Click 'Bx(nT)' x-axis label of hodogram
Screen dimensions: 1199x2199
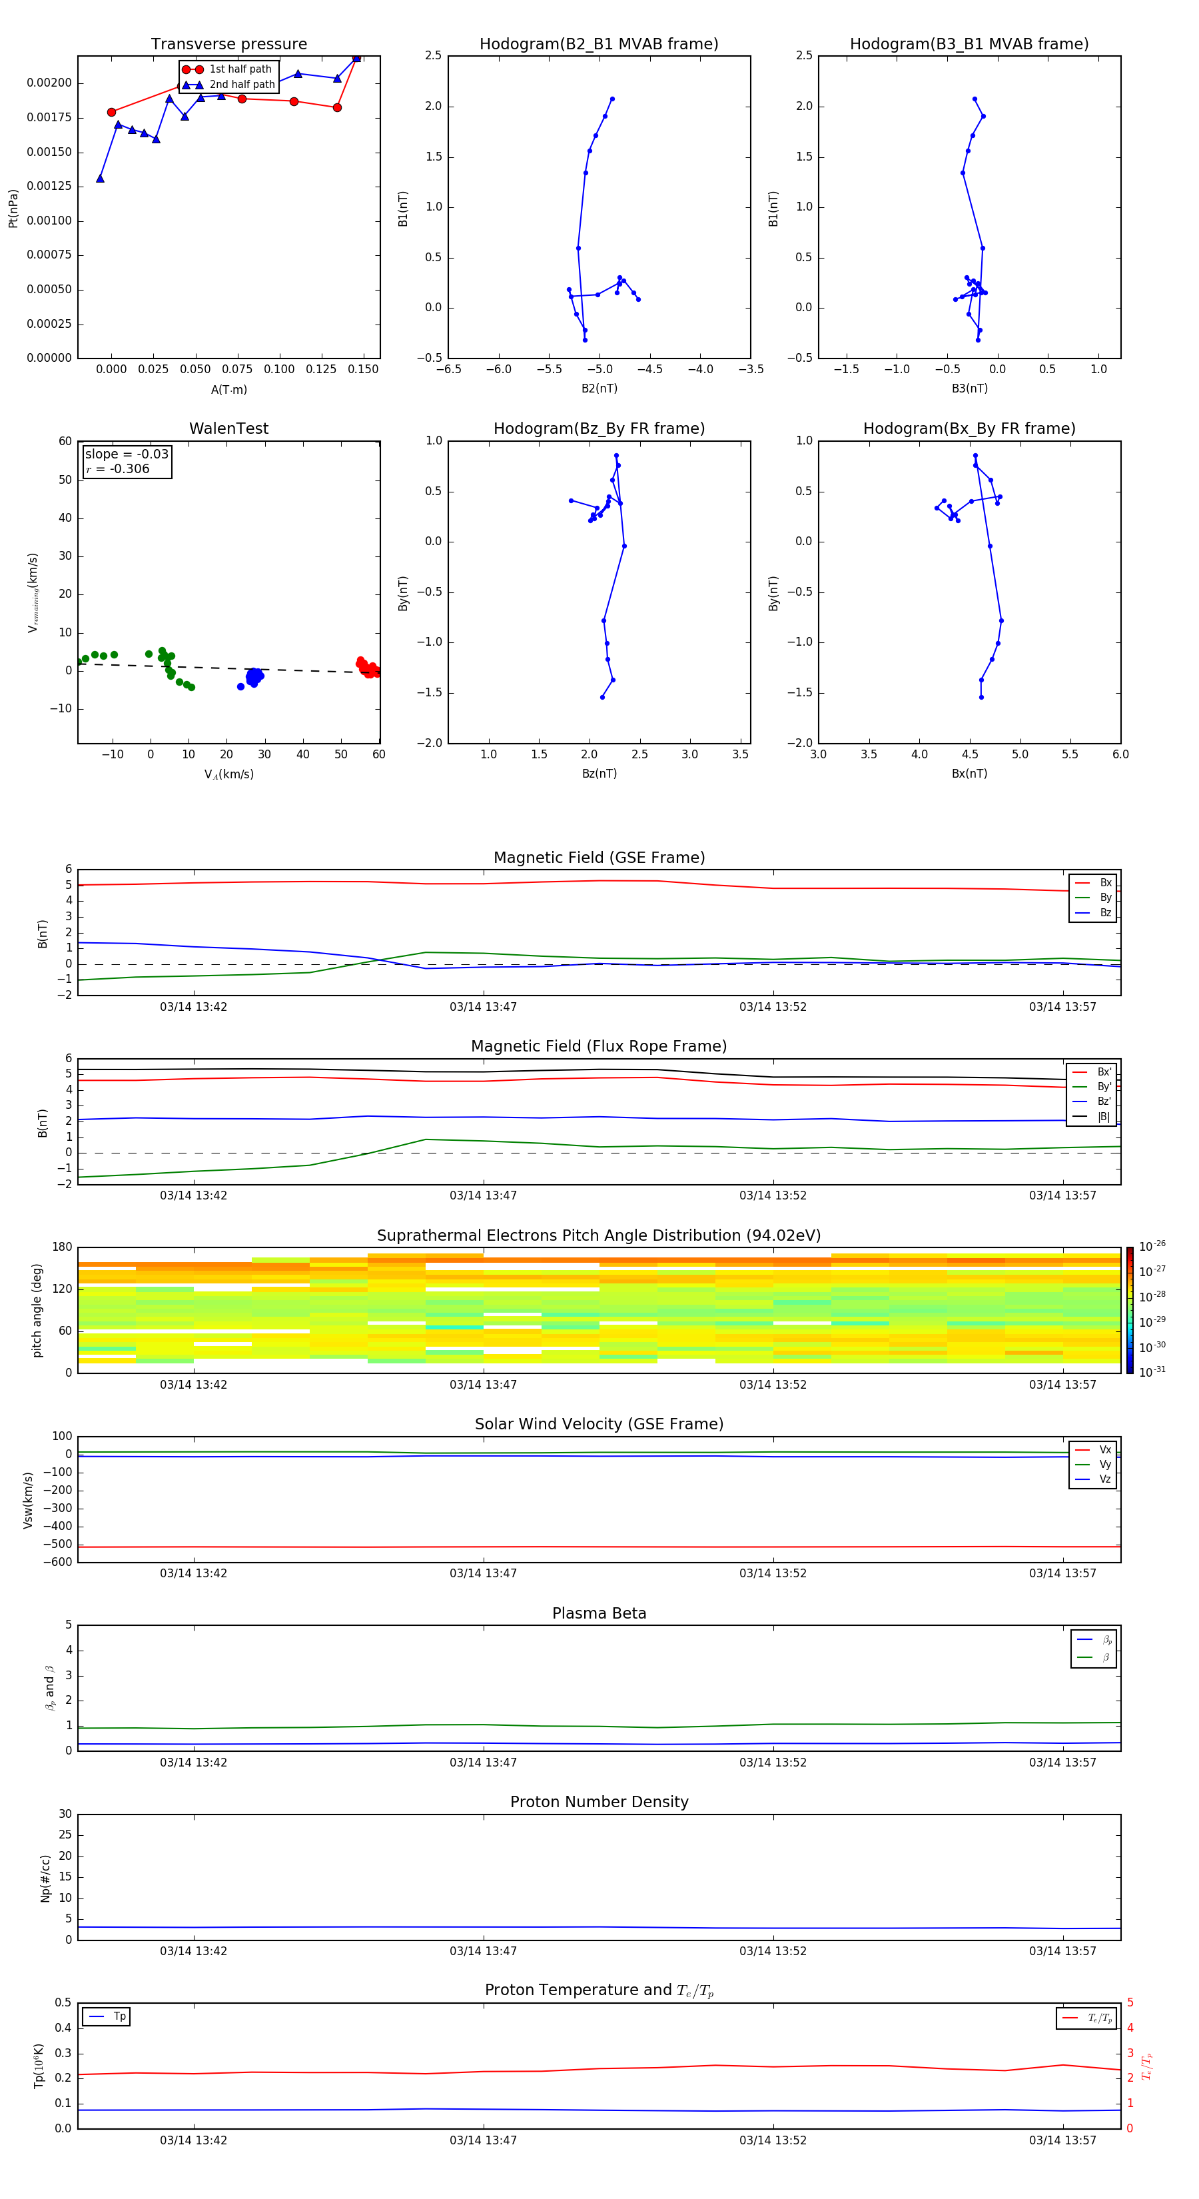coord(969,774)
